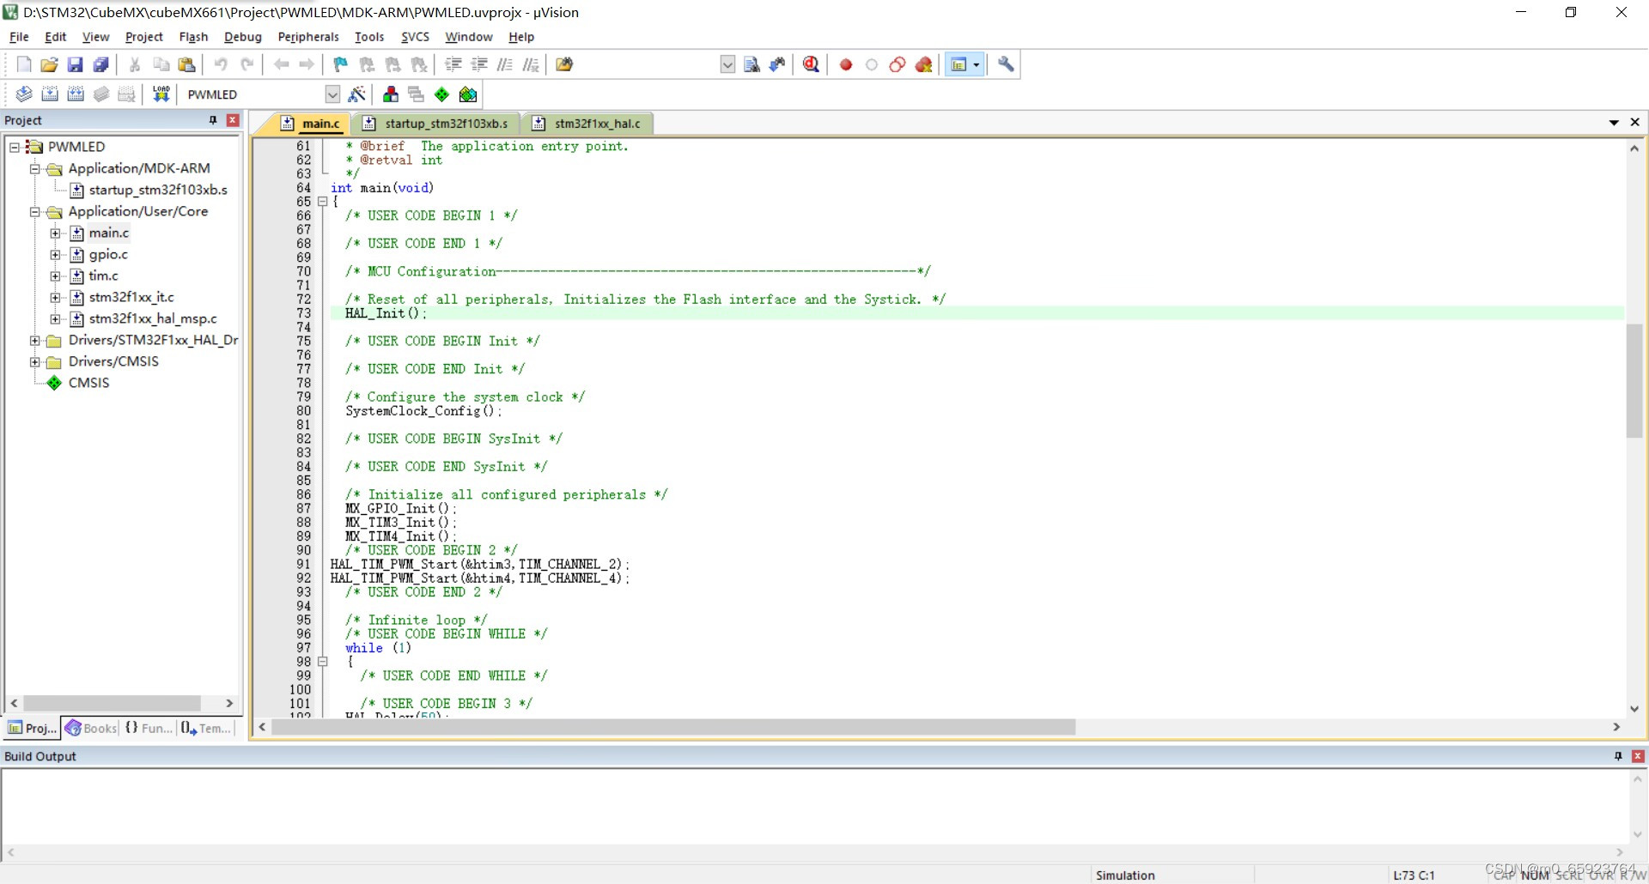Start debug session with red 'd' magnifier icon

[x=811, y=64]
